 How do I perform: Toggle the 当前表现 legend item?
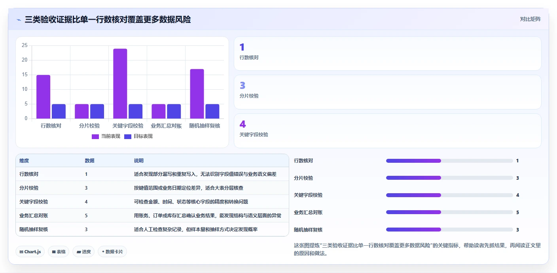(106, 136)
